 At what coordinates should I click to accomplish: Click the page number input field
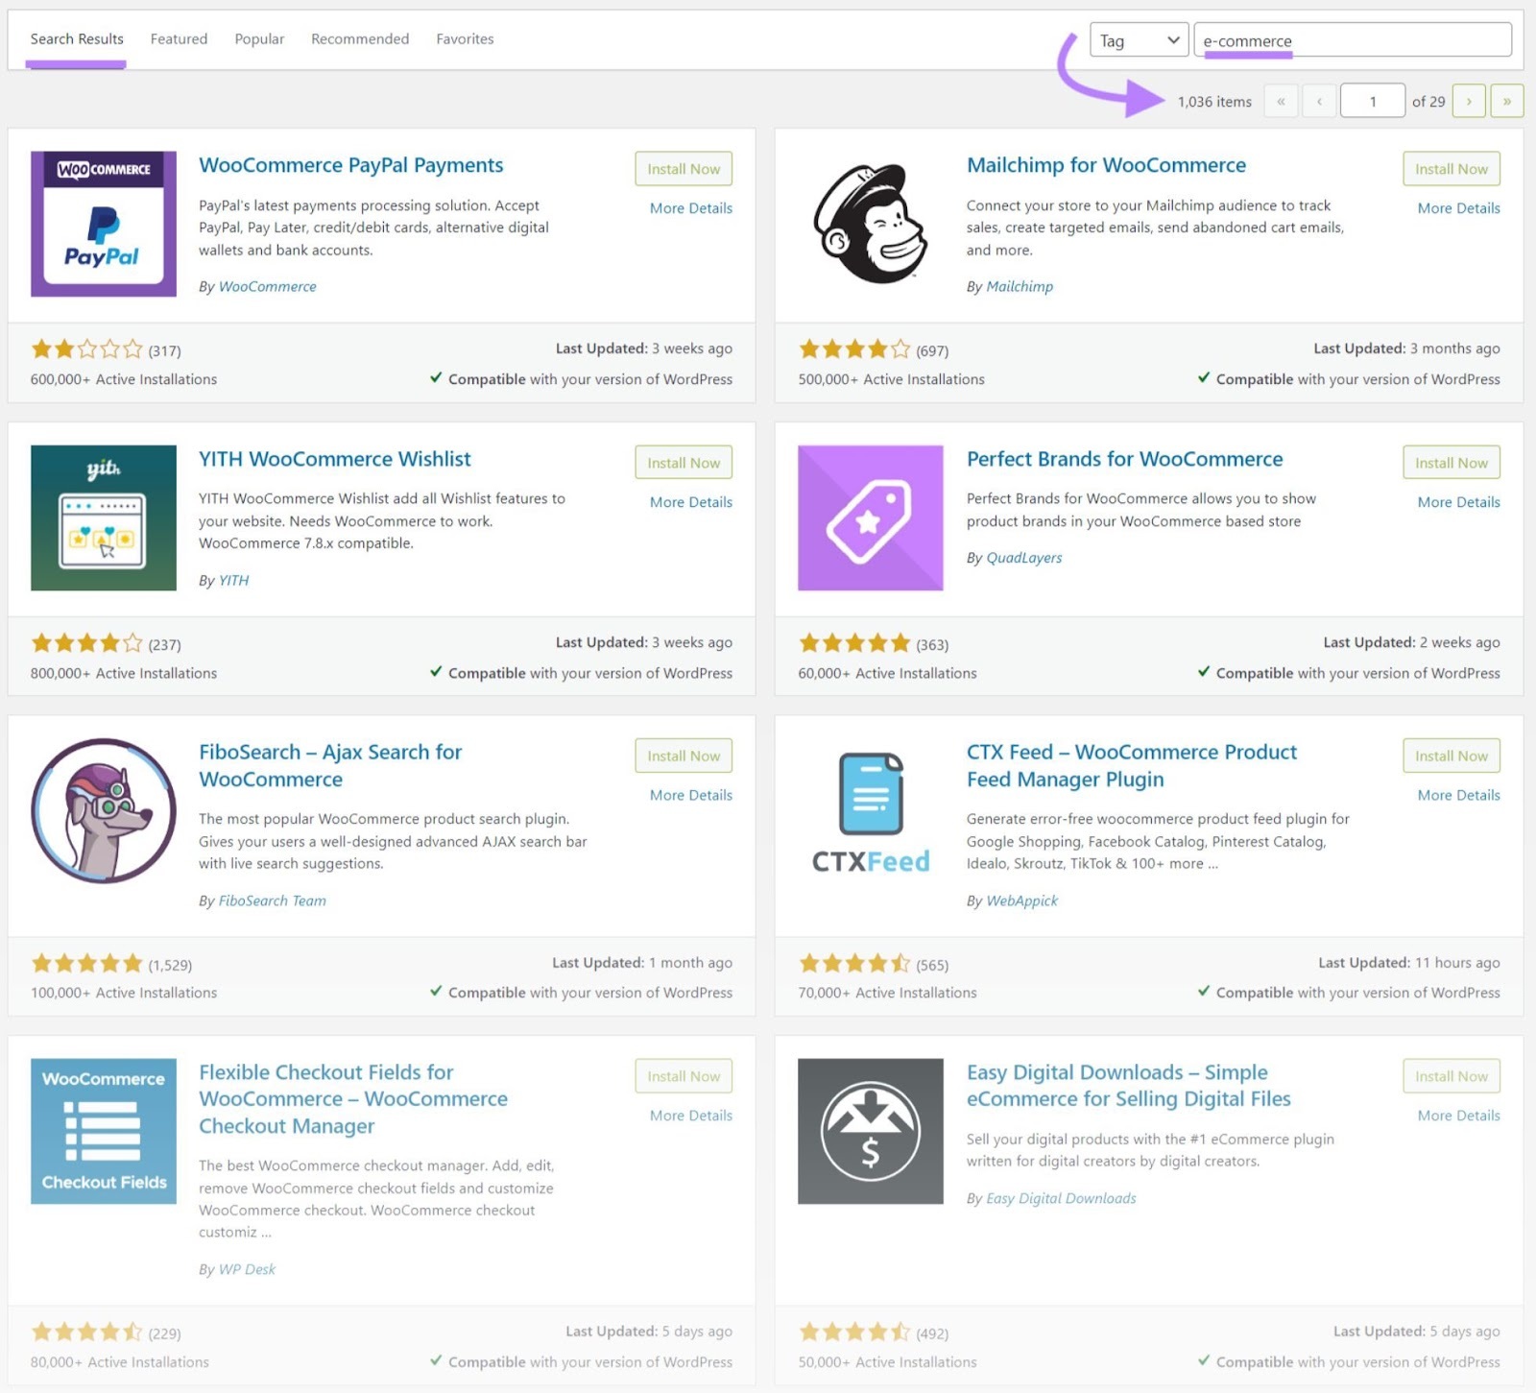coord(1373,101)
